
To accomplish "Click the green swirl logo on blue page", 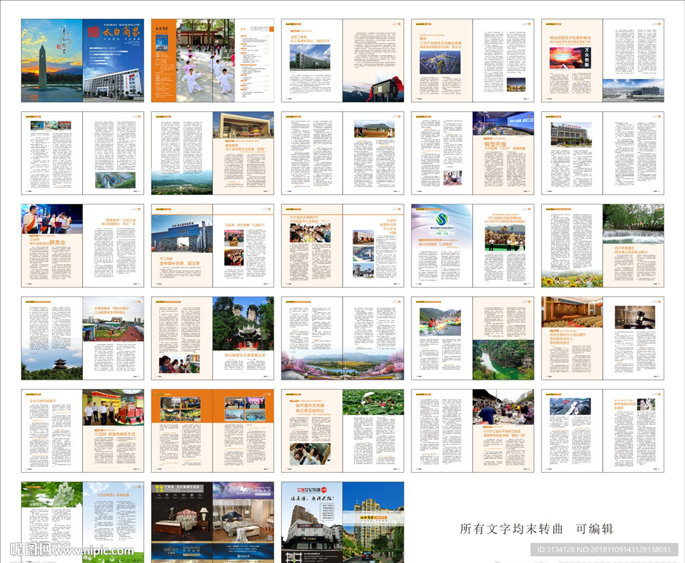I will click(x=441, y=219).
